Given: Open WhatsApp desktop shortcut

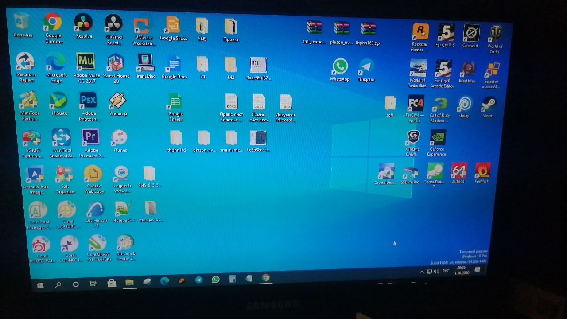Looking at the screenshot, I should coord(340,70).
